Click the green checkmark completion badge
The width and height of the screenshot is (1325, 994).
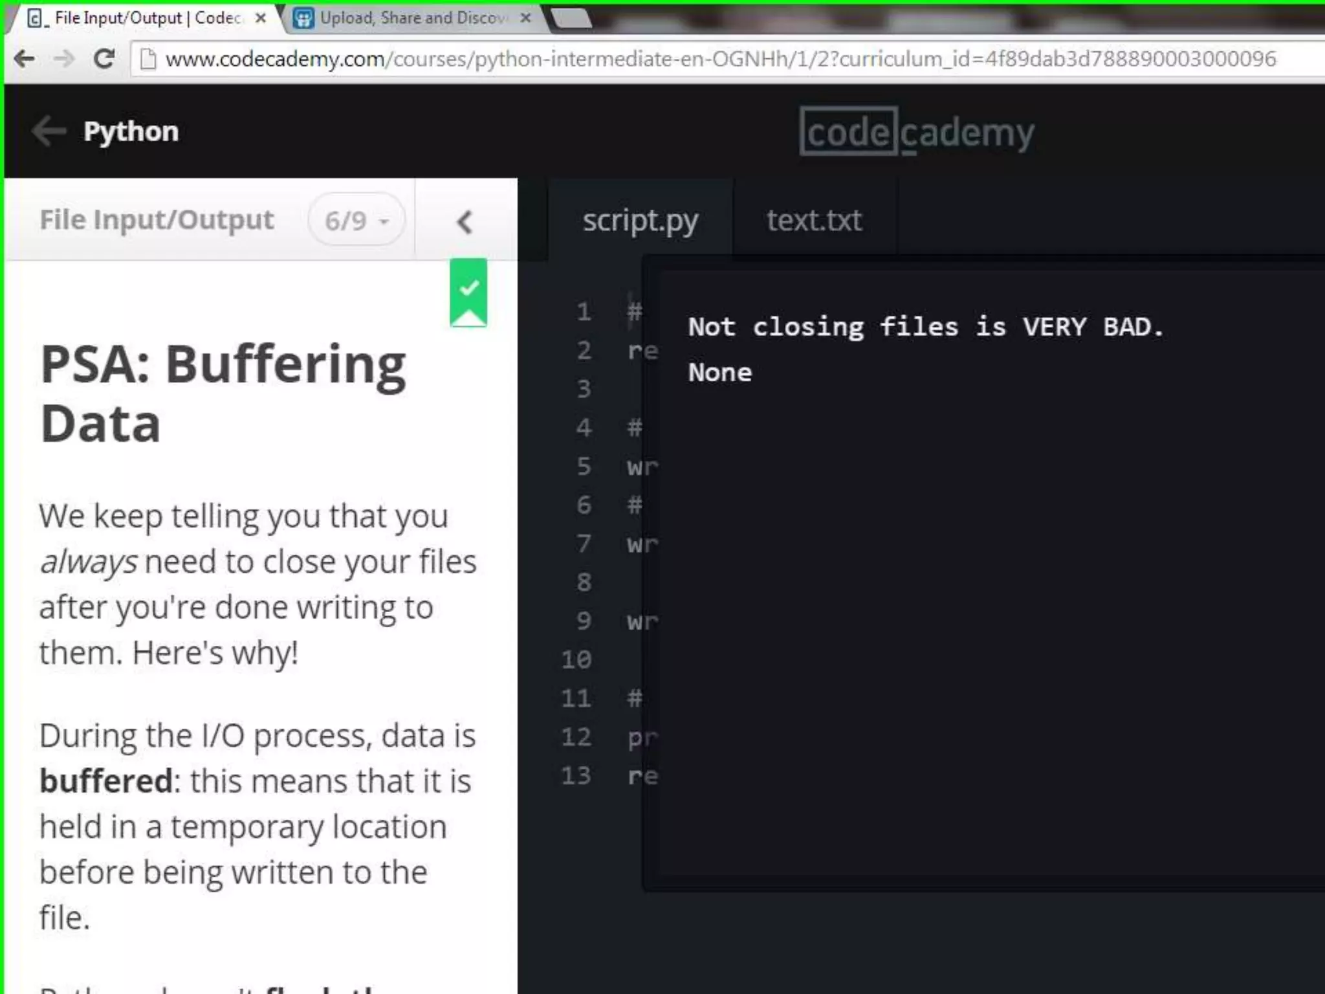coord(469,293)
